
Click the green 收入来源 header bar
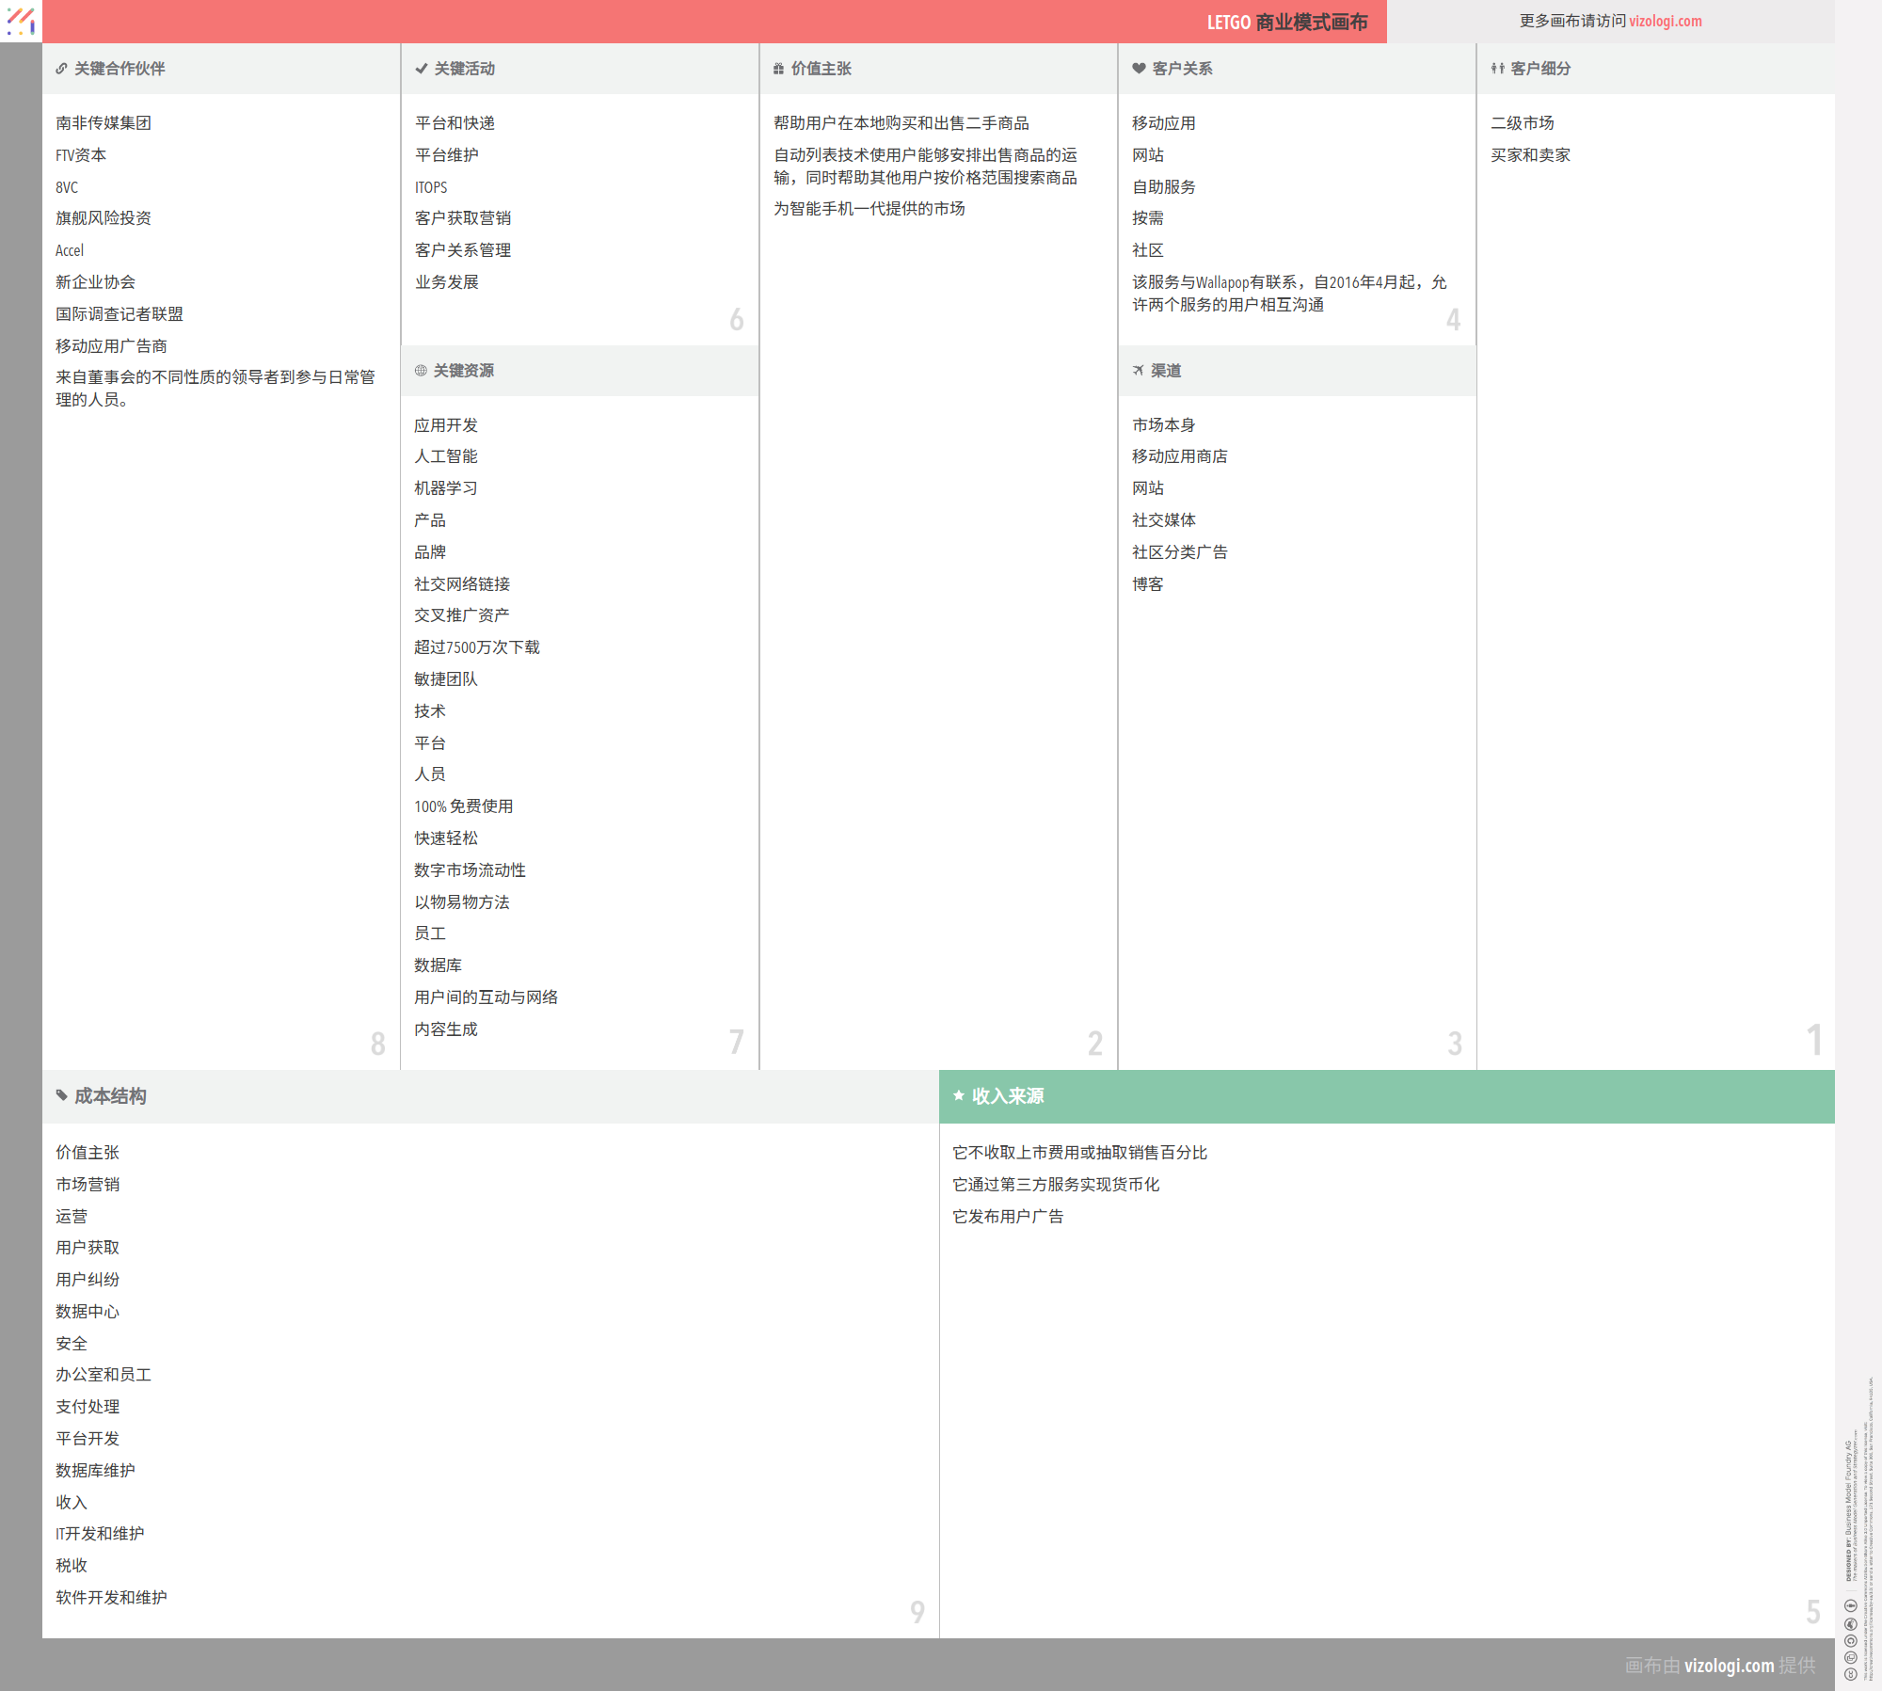(1386, 1096)
